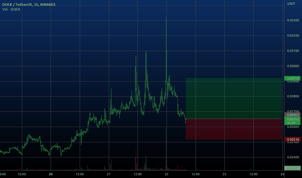Click the 0.02400 price axis label

(293, 157)
